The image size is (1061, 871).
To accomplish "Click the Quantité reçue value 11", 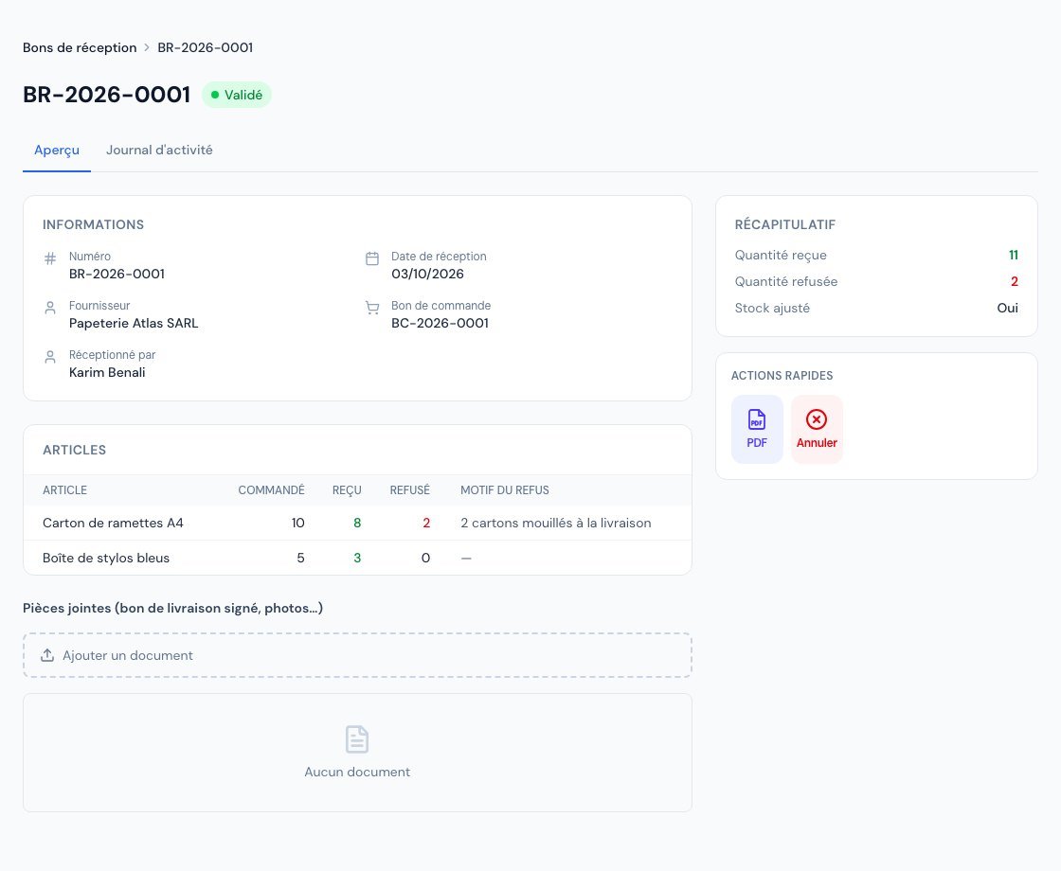I will (x=1014, y=255).
